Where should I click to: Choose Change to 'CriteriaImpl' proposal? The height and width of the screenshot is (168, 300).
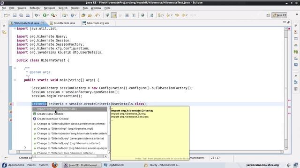[70, 129]
